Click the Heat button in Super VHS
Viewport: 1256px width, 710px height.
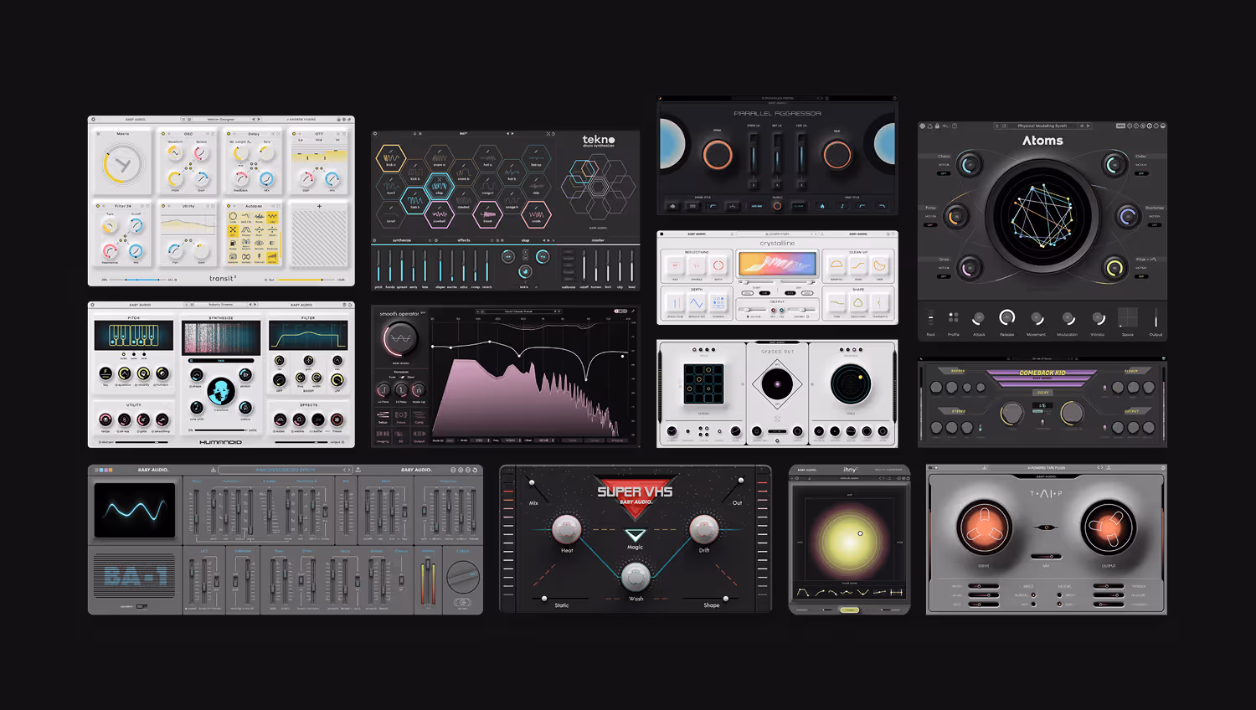566,530
